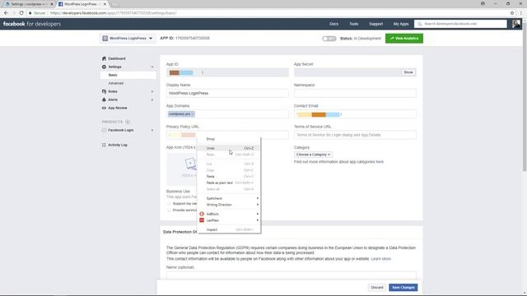Image resolution: width=527 pixels, height=296 pixels.
Task: Expand the Facebook Login product arrow
Action: [x=152, y=130]
